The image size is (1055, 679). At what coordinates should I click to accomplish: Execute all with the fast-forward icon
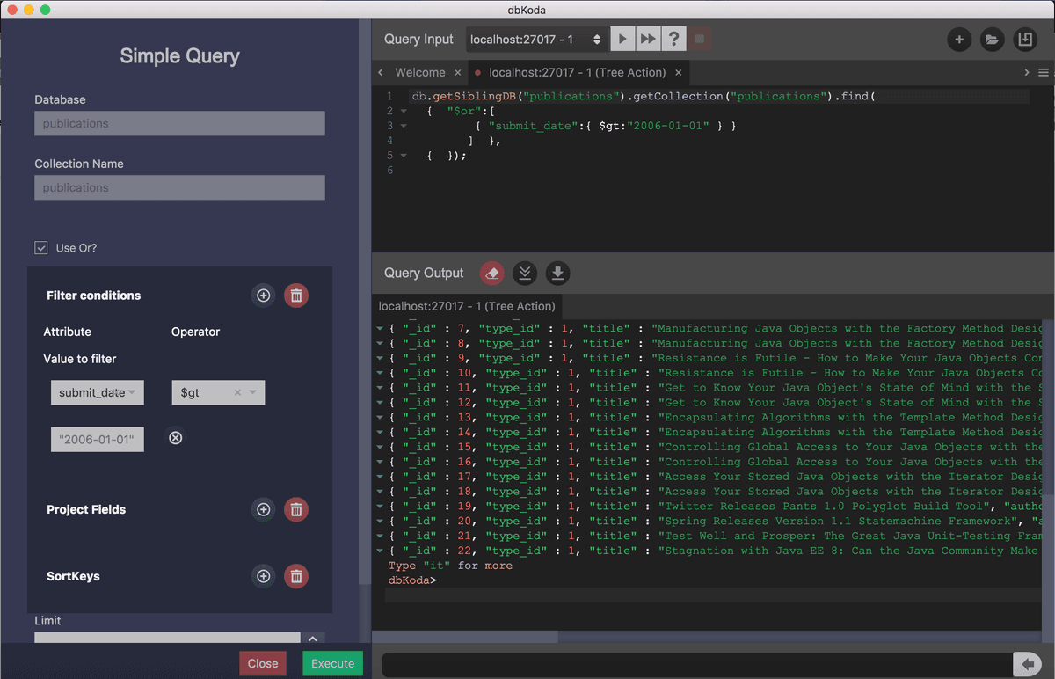[x=648, y=40]
